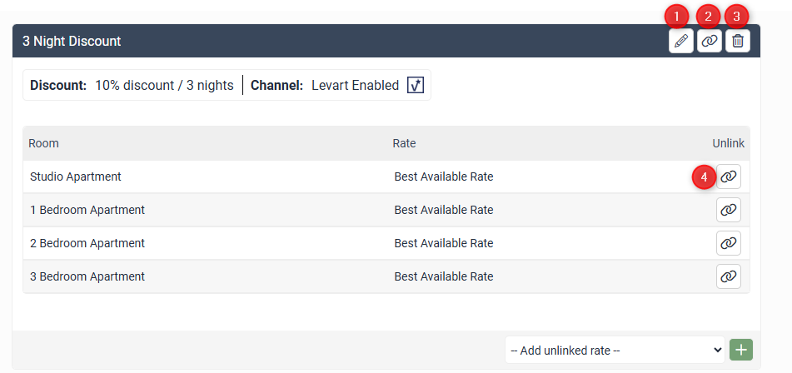This screenshot has width=792, height=373.
Task: Click the Room column header
Action: click(x=43, y=143)
